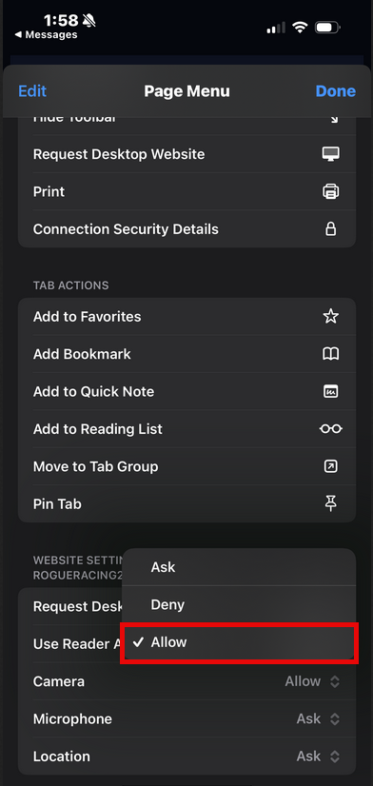Select the checked Allow option

point(239,642)
